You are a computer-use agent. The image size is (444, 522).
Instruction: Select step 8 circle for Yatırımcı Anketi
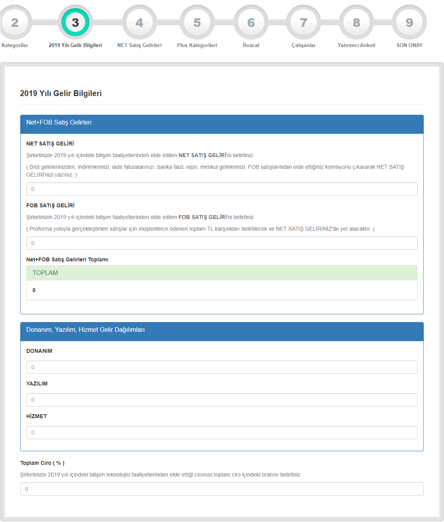tap(357, 23)
